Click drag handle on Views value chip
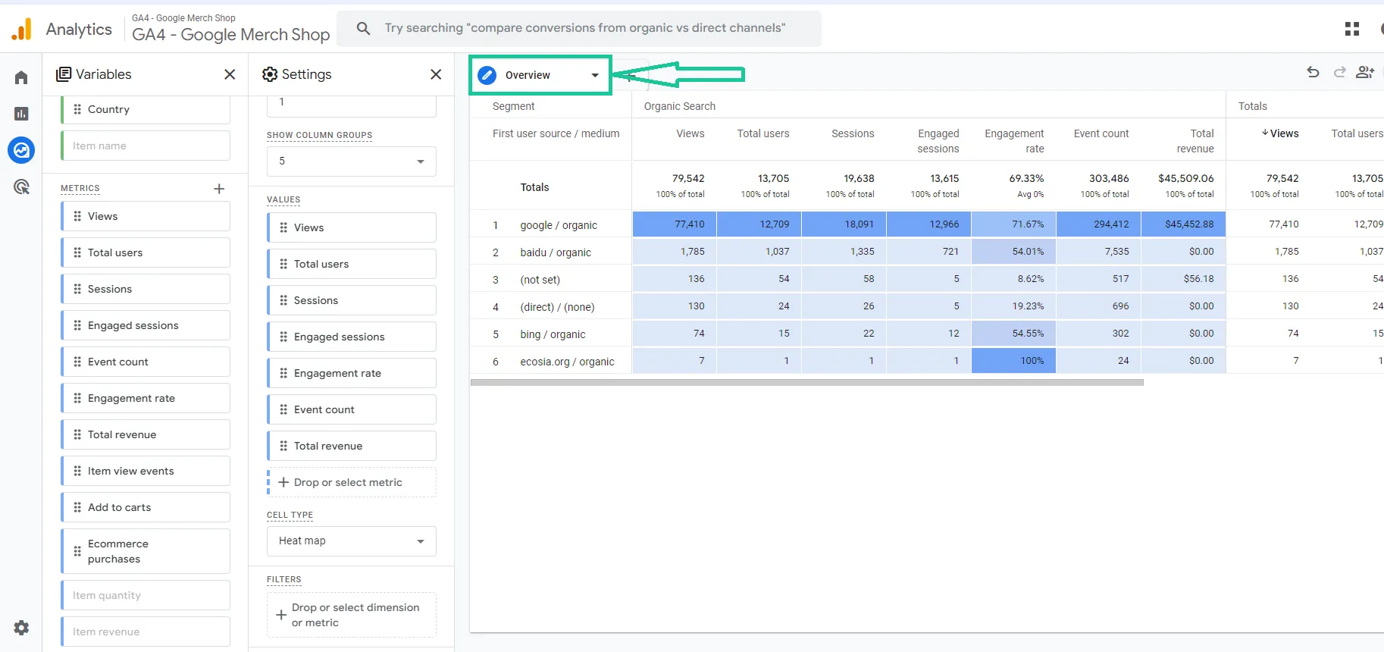Image resolution: width=1384 pixels, height=652 pixels. point(283,227)
